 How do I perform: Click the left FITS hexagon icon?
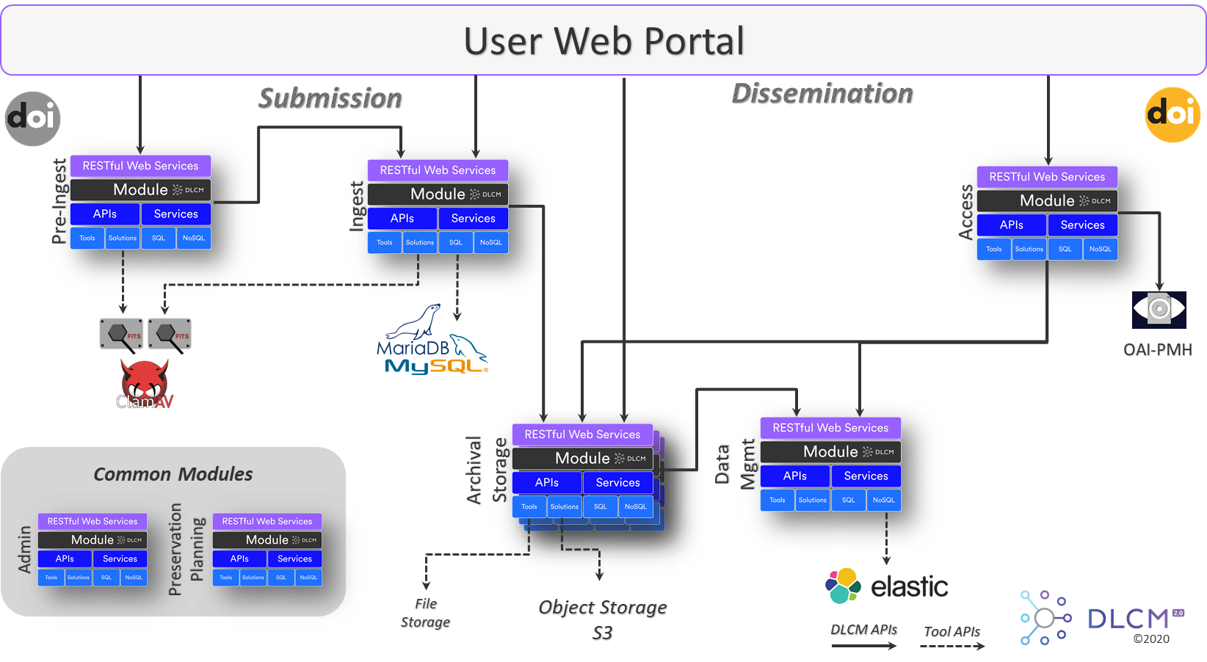coord(120,334)
